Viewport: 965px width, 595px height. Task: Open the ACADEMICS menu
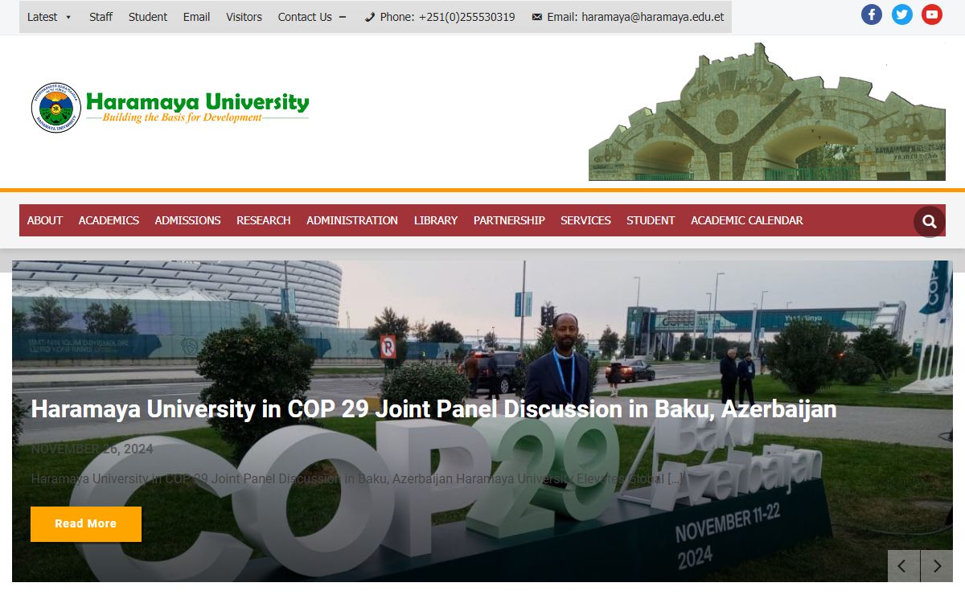(x=109, y=220)
